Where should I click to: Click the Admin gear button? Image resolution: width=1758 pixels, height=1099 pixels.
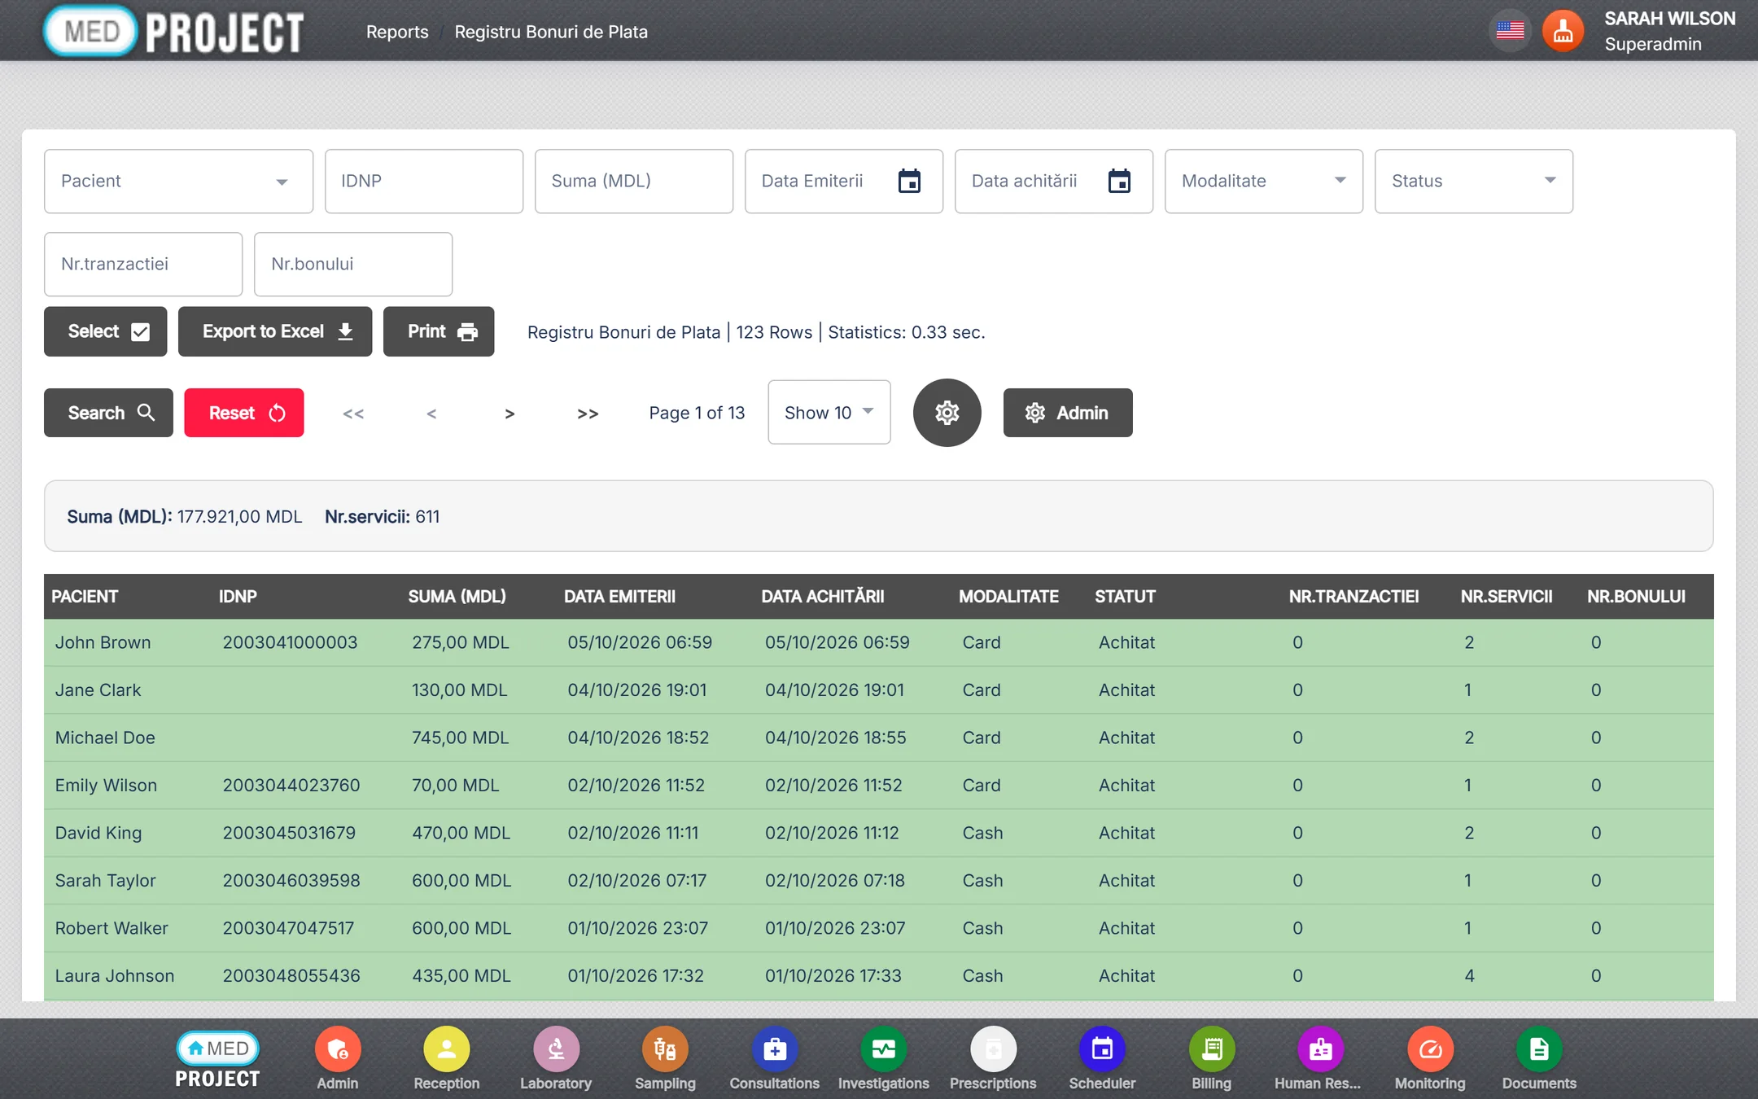1067,413
